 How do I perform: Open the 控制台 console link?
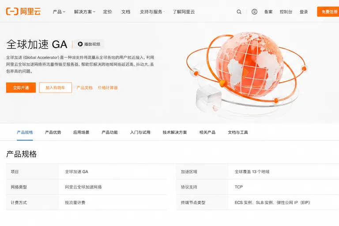pyautogui.click(x=286, y=12)
